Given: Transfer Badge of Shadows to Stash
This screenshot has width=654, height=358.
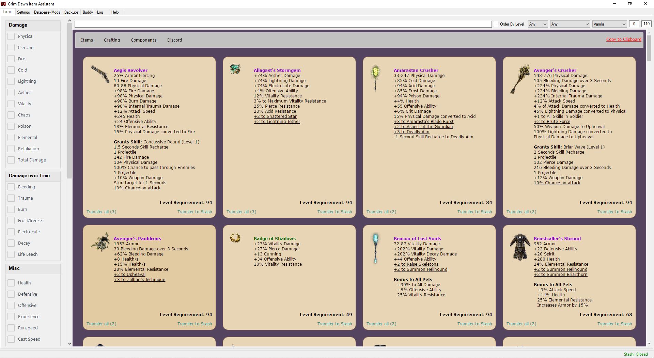Looking at the screenshot, I should [x=334, y=324].
